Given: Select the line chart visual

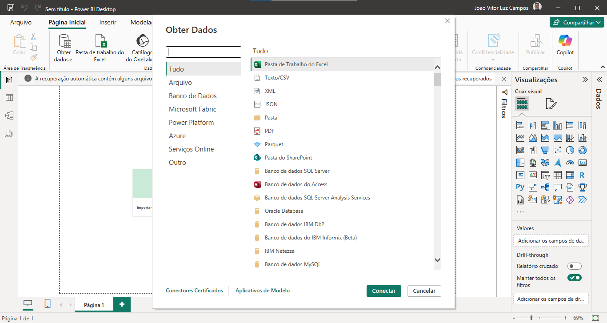Looking at the screenshot, I should click(x=520, y=138).
